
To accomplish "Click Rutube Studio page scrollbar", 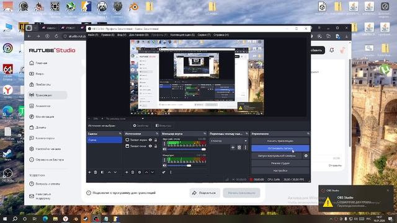I will click(350, 102).
